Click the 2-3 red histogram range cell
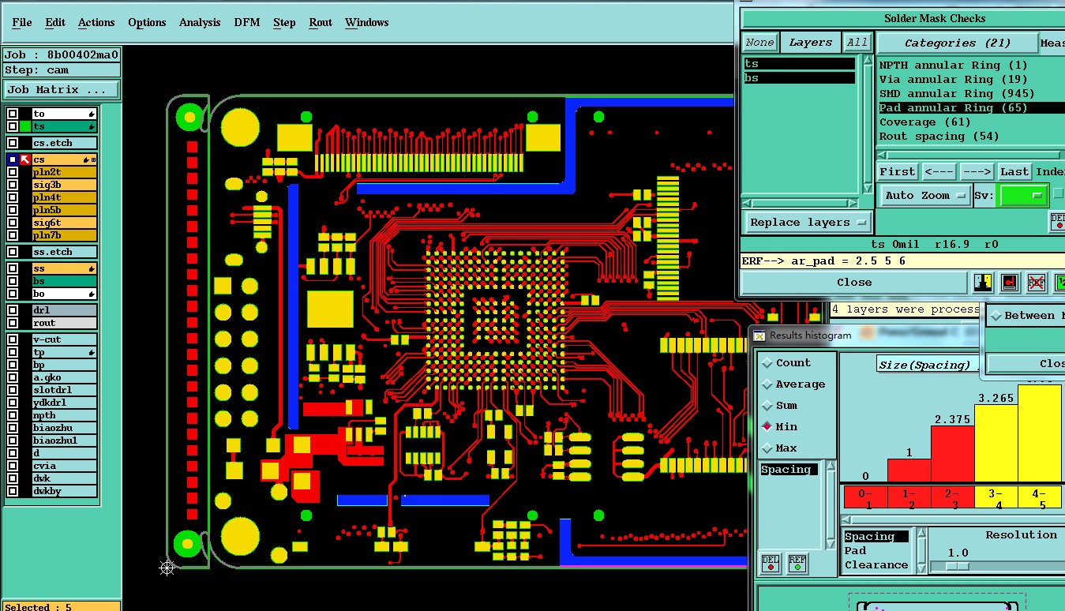The image size is (1065, 611). pos(953,496)
